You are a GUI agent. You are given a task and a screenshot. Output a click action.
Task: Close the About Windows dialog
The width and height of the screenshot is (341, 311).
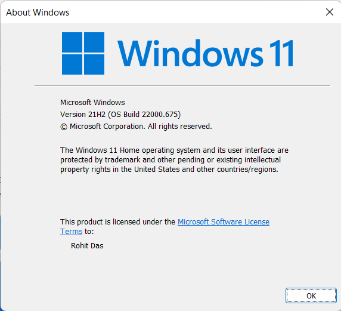pos(330,12)
